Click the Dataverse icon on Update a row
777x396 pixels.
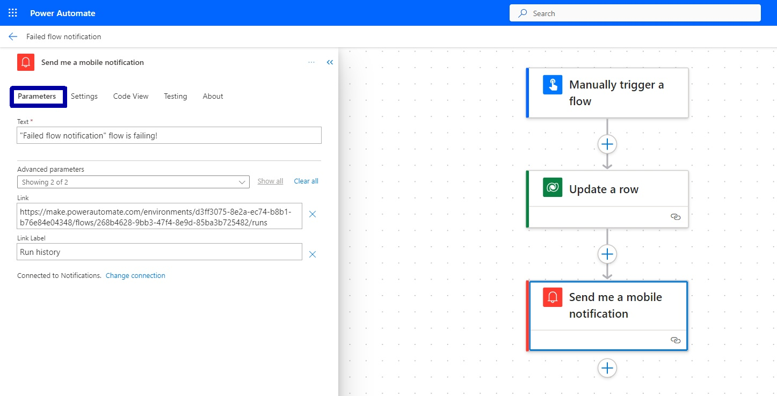click(x=553, y=187)
